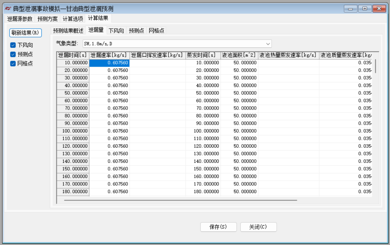Open the 网格点 sub-tab
This screenshot has width=390, height=245.
point(156,31)
